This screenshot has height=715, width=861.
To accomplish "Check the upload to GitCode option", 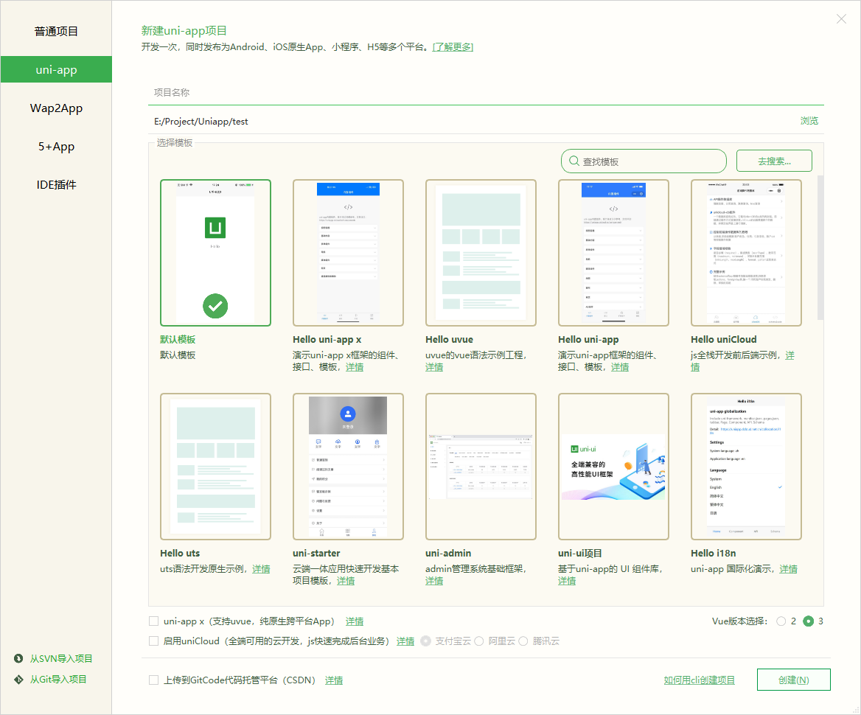I will (x=153, y=680).
